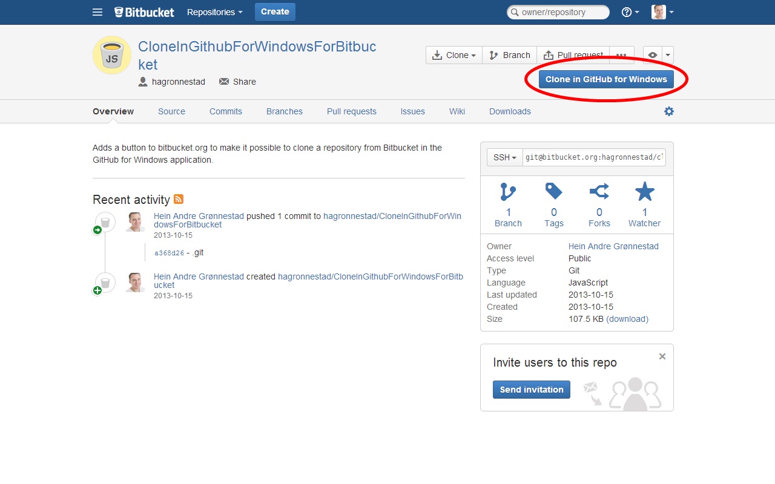Open the hamburger menu icon

click(97, 12)
